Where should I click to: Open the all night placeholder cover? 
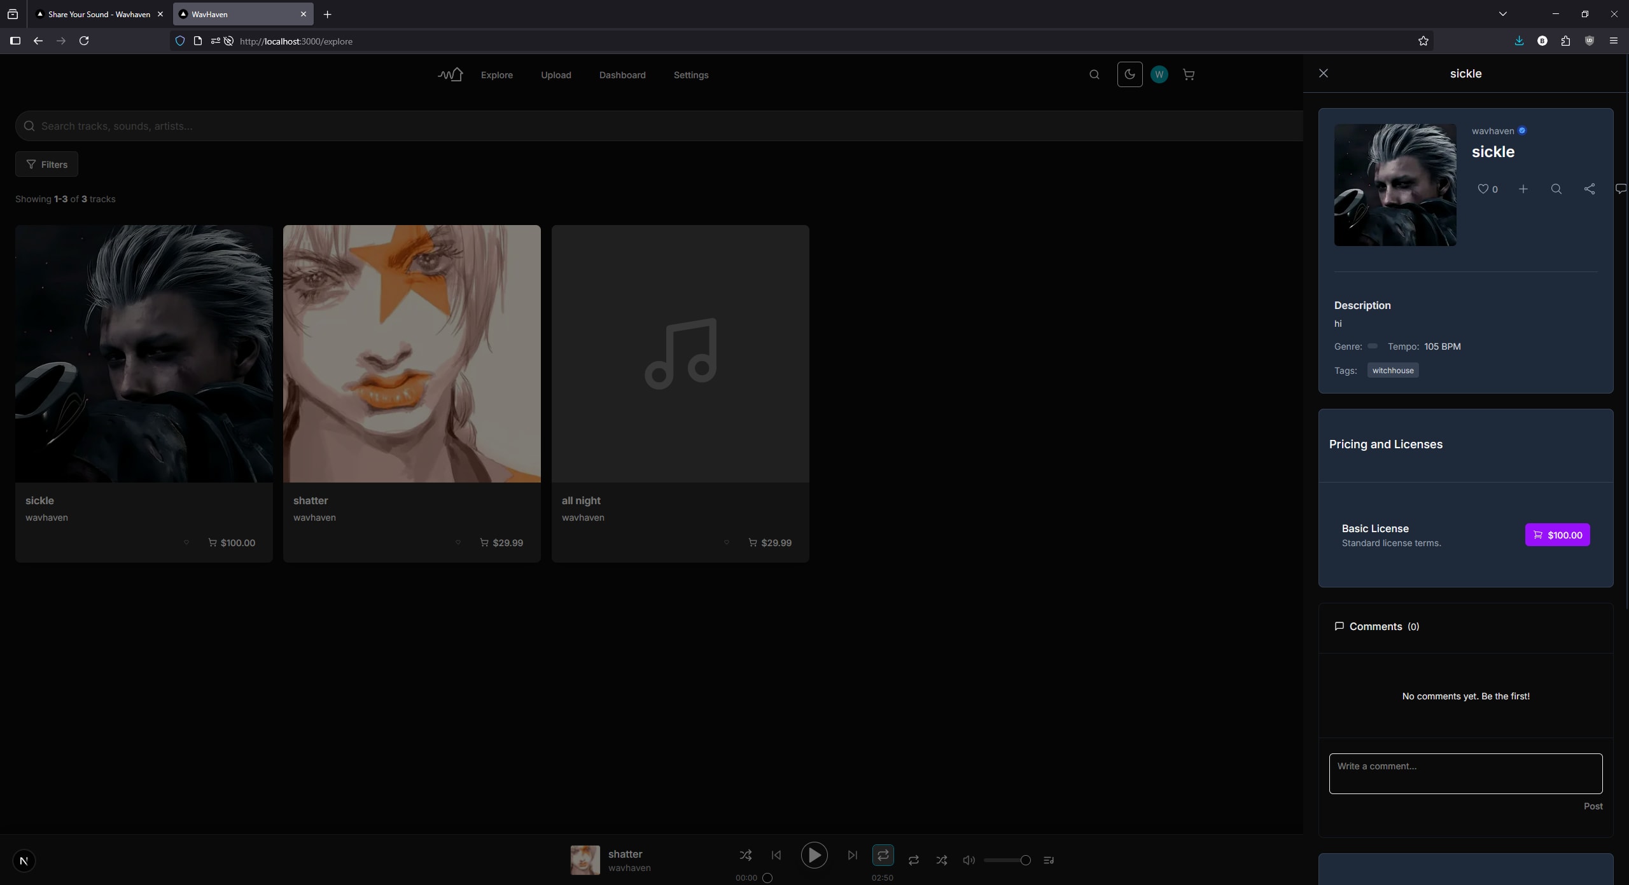[681, 353]
